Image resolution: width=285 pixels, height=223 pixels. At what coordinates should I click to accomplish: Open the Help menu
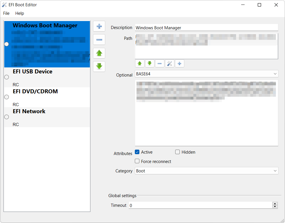[x=20, y=13]
